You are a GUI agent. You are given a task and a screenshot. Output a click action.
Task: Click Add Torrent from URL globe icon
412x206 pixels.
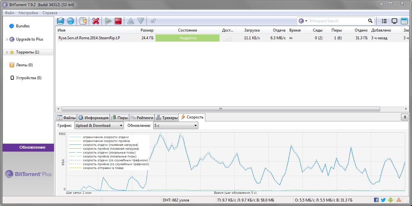pos(70,21)
